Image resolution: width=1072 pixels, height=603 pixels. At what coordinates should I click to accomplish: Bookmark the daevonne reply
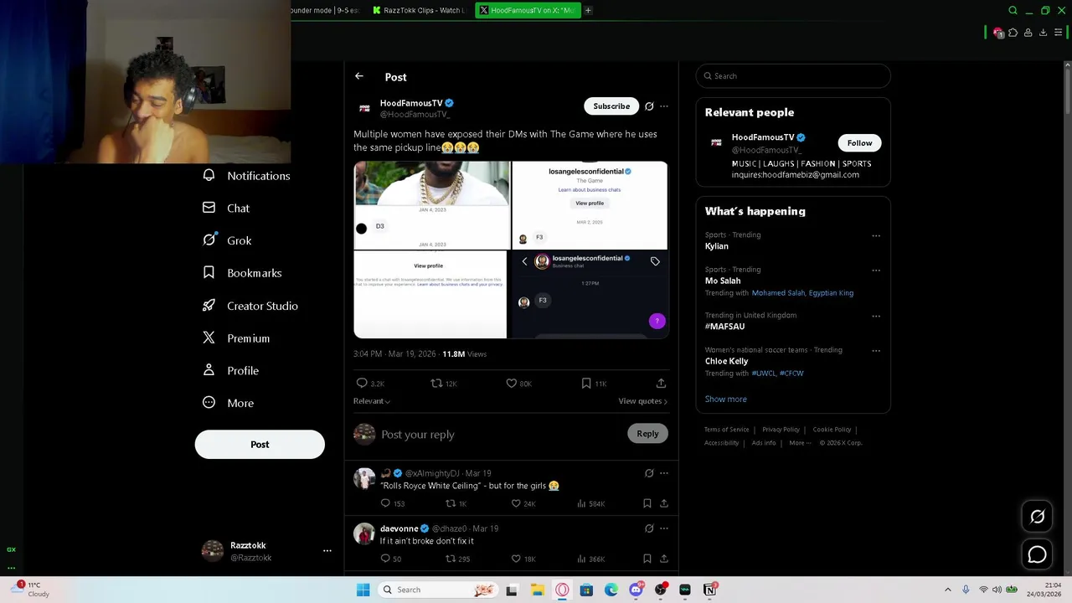647,559
